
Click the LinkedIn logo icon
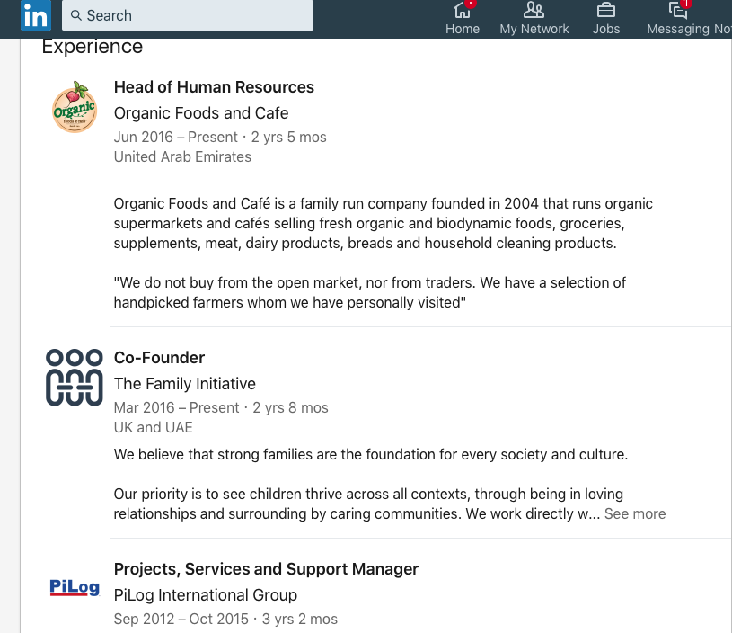(36, 15)
